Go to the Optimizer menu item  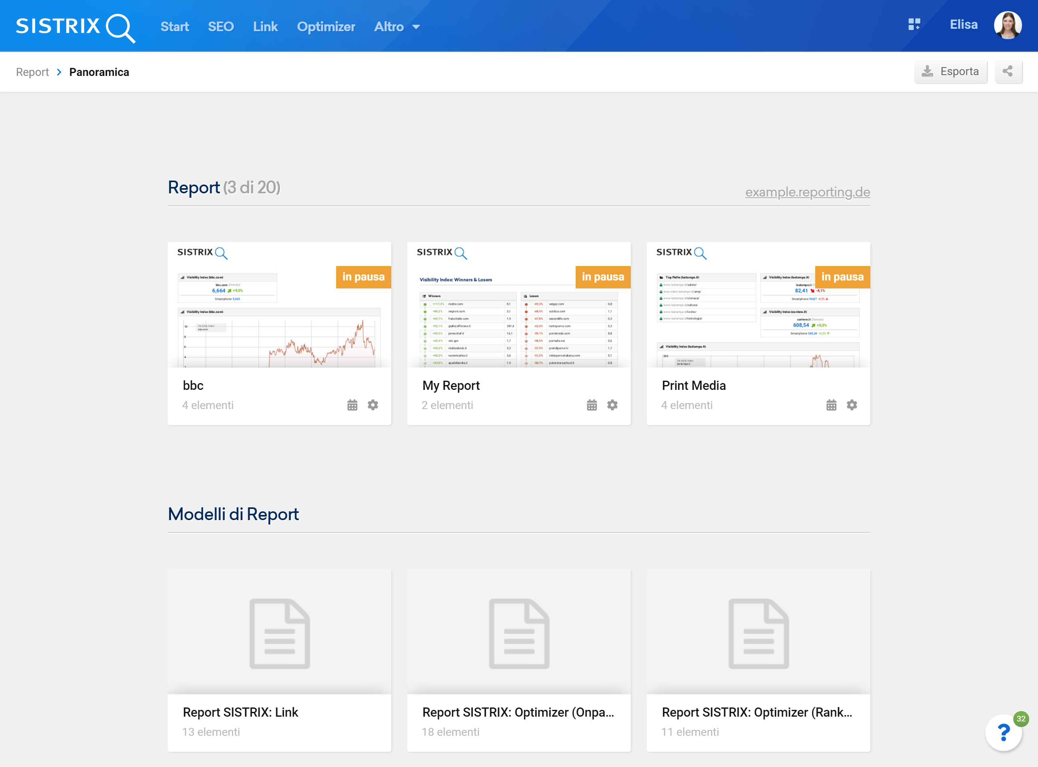(326, 27)
